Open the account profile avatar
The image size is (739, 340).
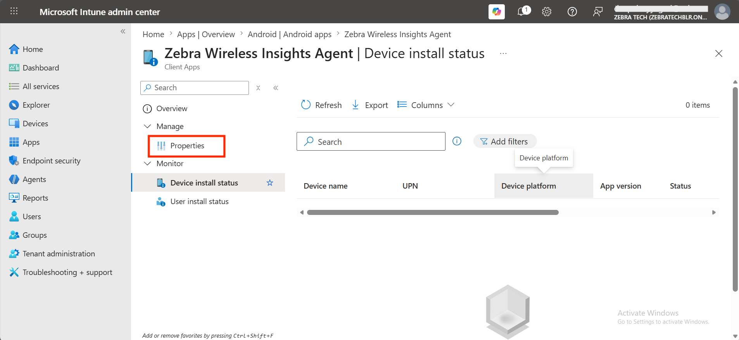(722, 12)
